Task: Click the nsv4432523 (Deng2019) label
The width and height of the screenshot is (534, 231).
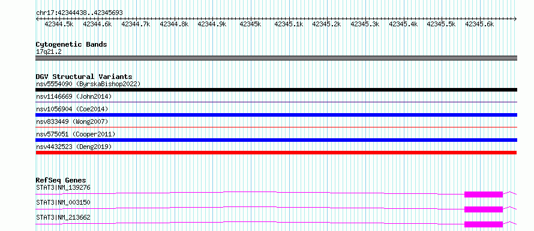Action: [x=74, y=147]
